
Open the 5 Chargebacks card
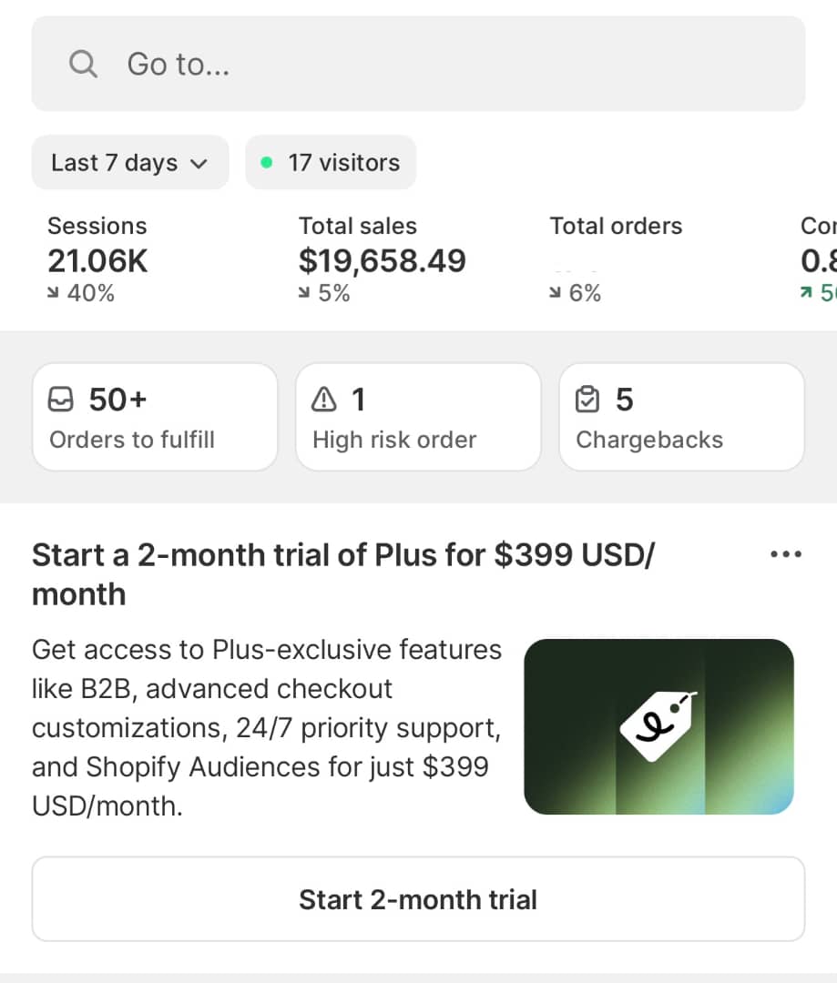[x=681, y=417]
